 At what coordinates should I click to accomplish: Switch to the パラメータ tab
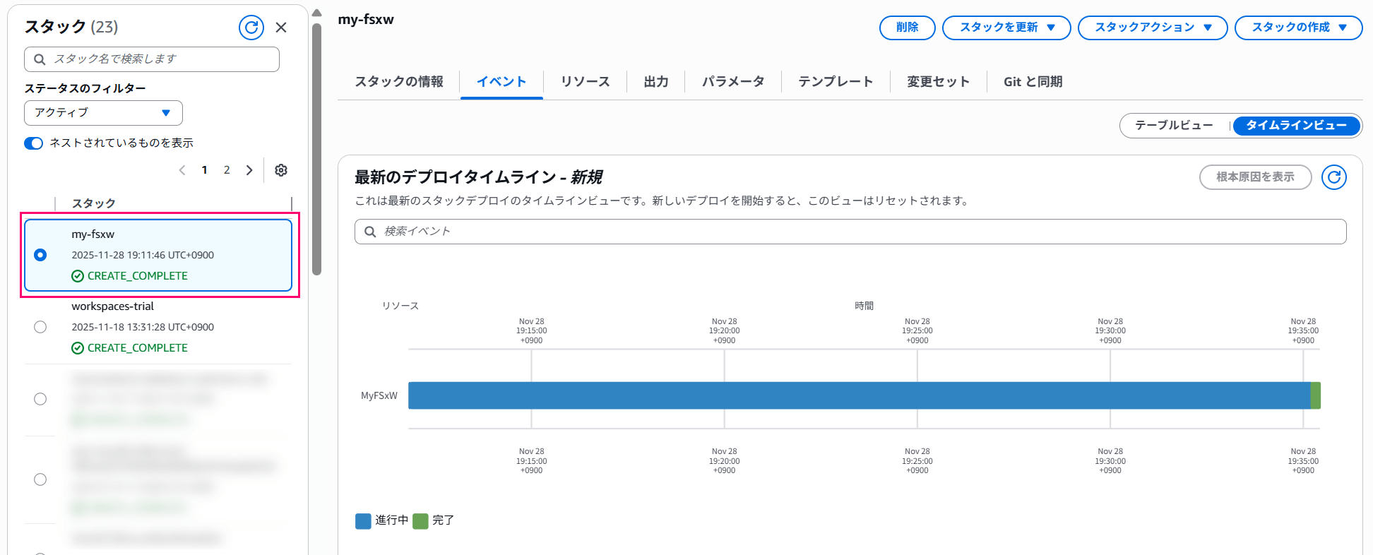pos(733,82)
